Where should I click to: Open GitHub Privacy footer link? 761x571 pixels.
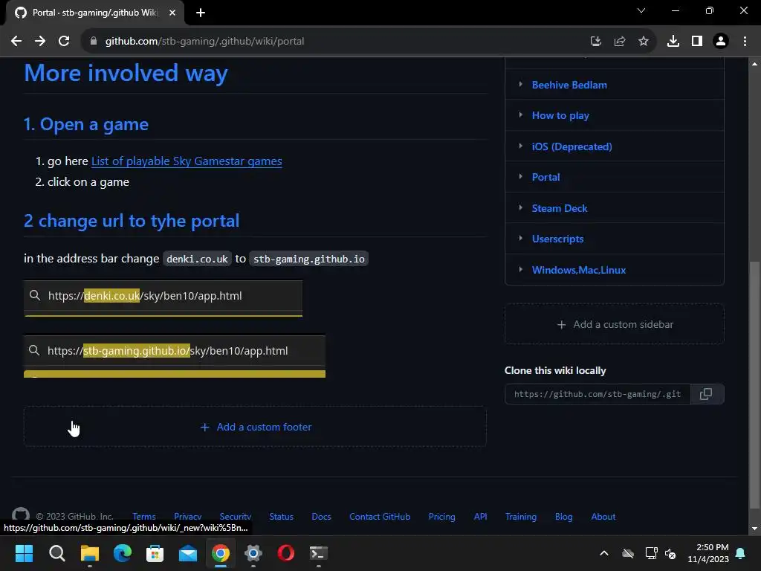click(188, 517)
